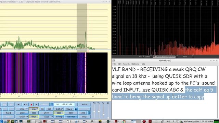The image size is (219, 123).
Task: Click the 1000 filter button
Action: 82,113
